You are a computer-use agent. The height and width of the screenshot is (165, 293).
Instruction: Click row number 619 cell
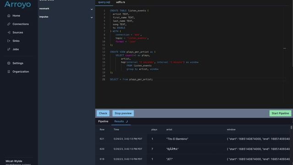coord(102,159)
